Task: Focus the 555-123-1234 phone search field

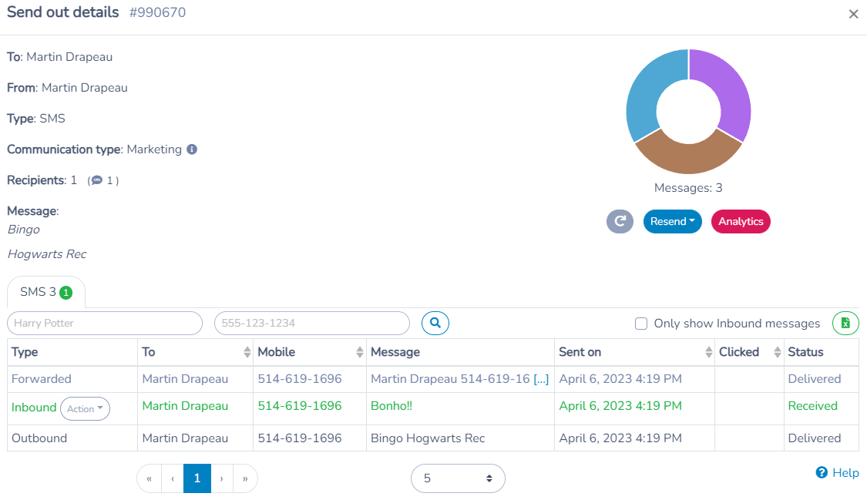Action: pyautogui.click(x=312, y=324)
